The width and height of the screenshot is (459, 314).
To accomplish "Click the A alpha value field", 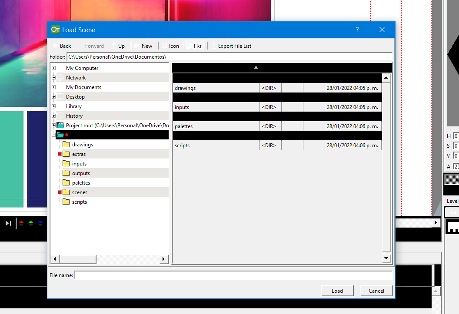I will pyautogui.click(x=456, y=166).
